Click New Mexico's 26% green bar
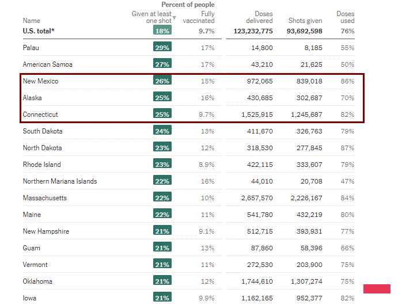The width and height of the screenshot is (402, 305). tap(162, 80)
